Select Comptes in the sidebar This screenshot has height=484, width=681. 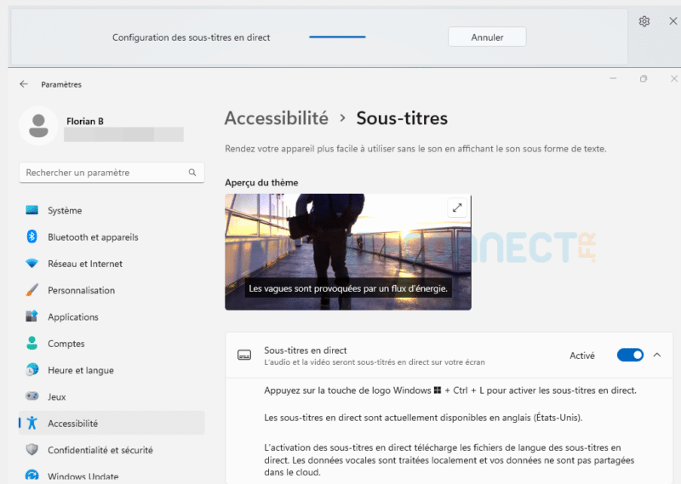click(66, 344)
